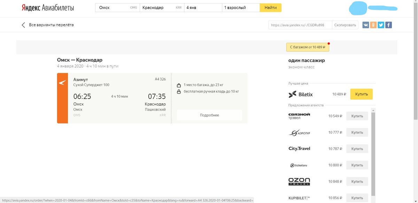Screen dimensions: 418x203
Task: Click the VK share icon
Action: point(365,24)
